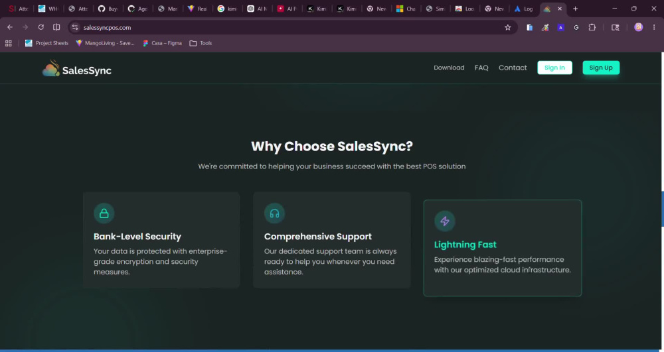Open the Chrome three-dot menu

click(x=654, y=27)
